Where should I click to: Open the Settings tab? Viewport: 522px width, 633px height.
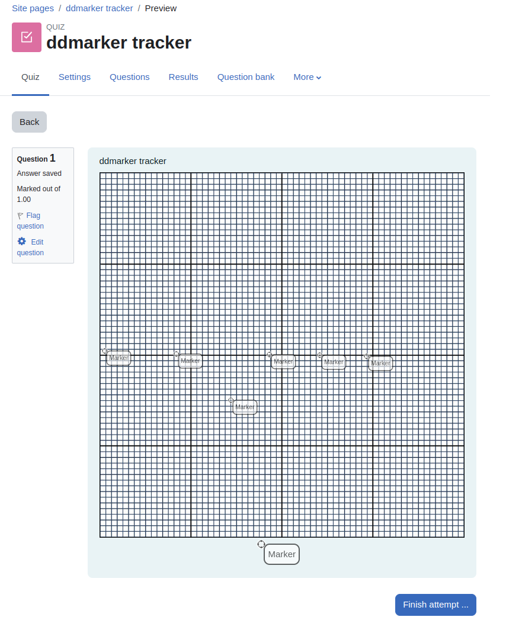[x=74, y=77]
